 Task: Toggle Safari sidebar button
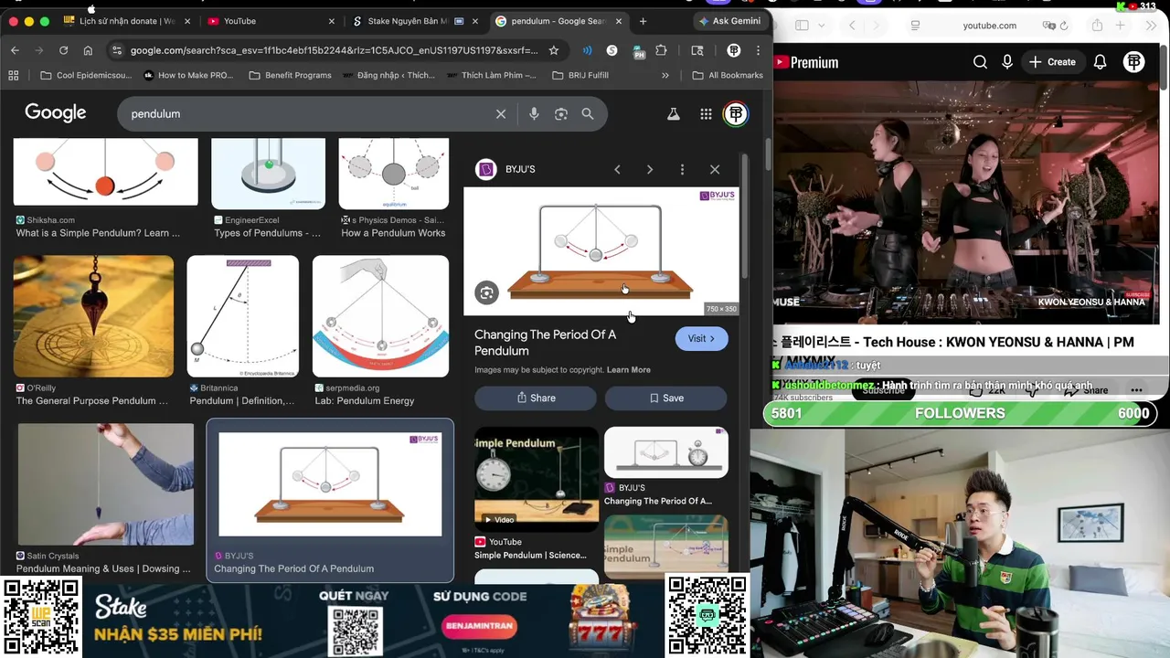click(802, 26)
